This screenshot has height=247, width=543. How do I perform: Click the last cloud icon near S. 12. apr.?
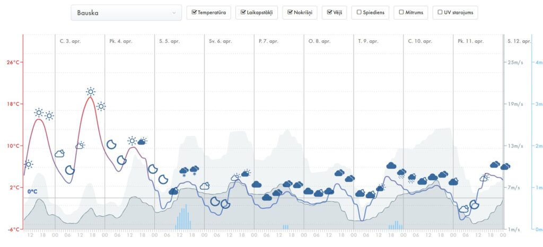click(505, 166)
